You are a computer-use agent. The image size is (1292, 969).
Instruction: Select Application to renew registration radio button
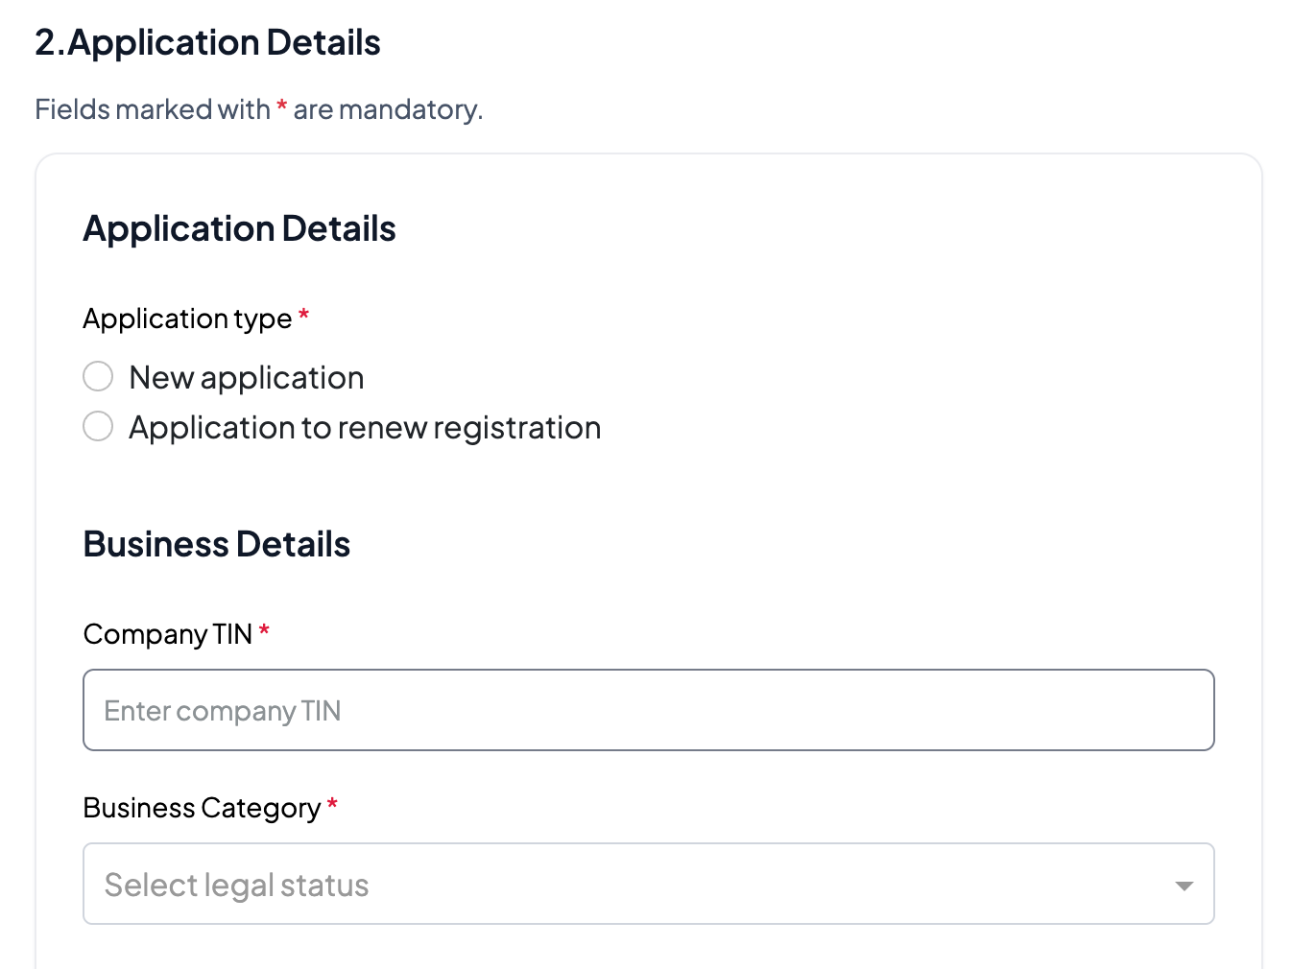point(98,426)
